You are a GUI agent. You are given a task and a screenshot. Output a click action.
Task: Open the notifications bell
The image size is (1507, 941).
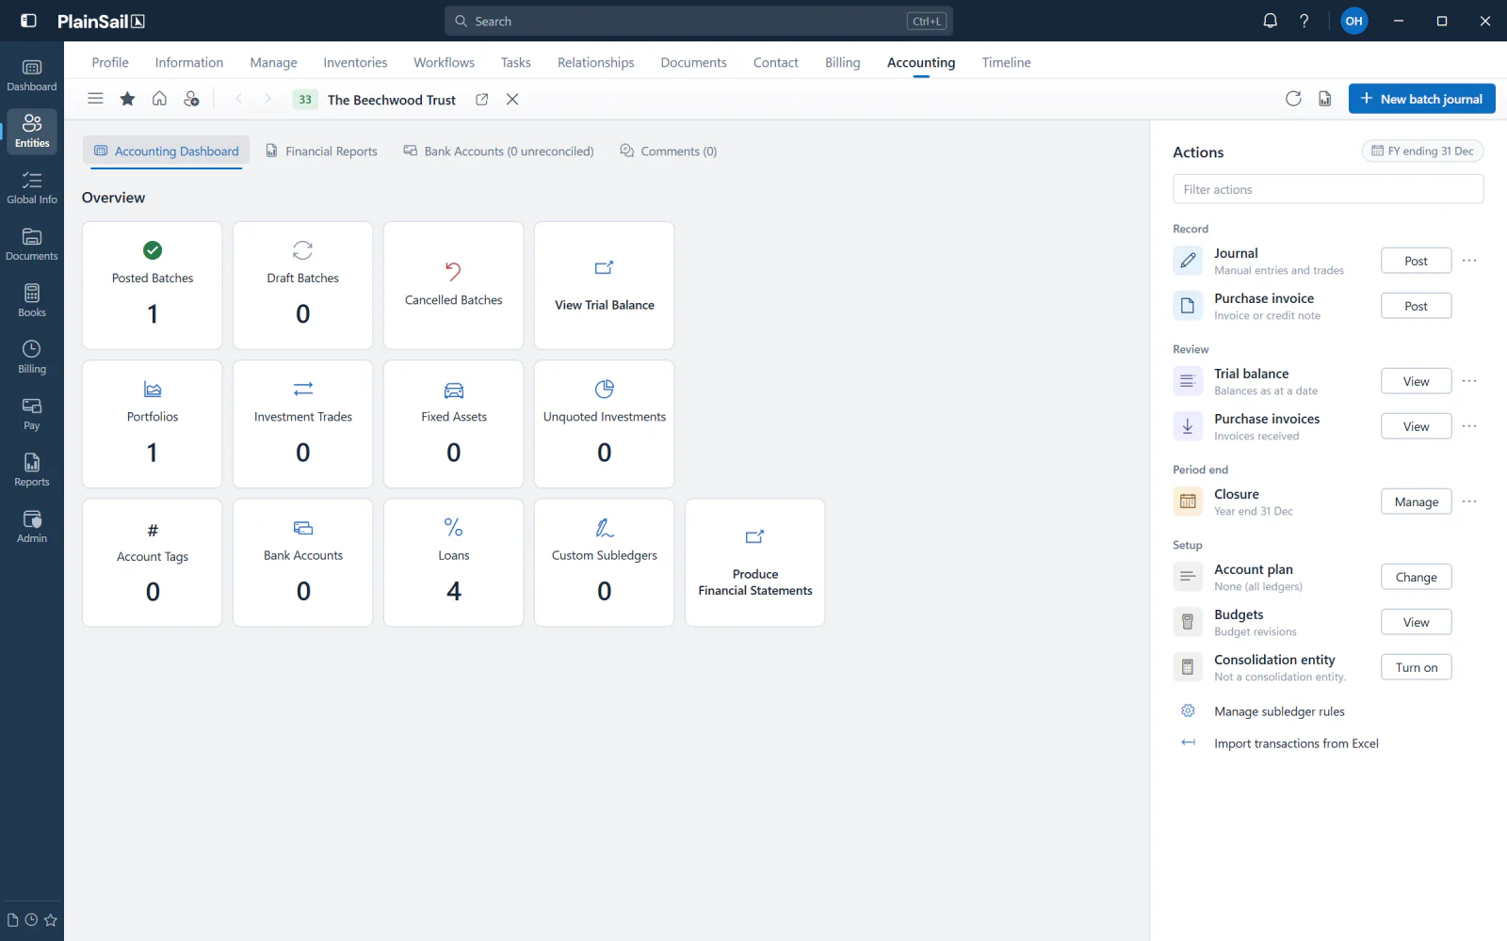pos(1270,21)
